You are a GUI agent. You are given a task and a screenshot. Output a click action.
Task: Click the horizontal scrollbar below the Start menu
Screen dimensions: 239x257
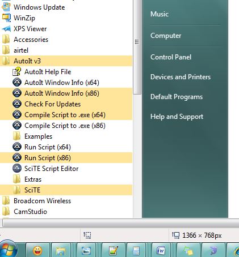(x=120, y=224)
